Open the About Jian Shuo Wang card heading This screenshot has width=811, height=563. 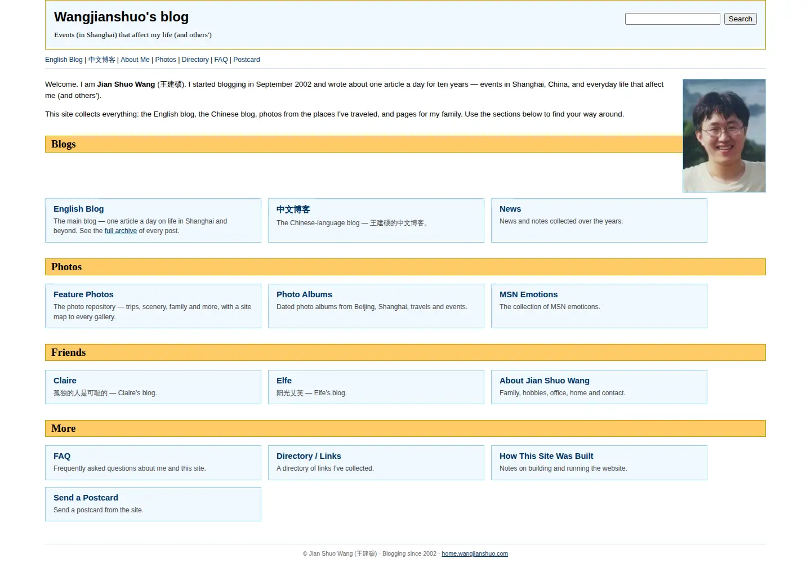pyautogui.click(x=545, y=381)
